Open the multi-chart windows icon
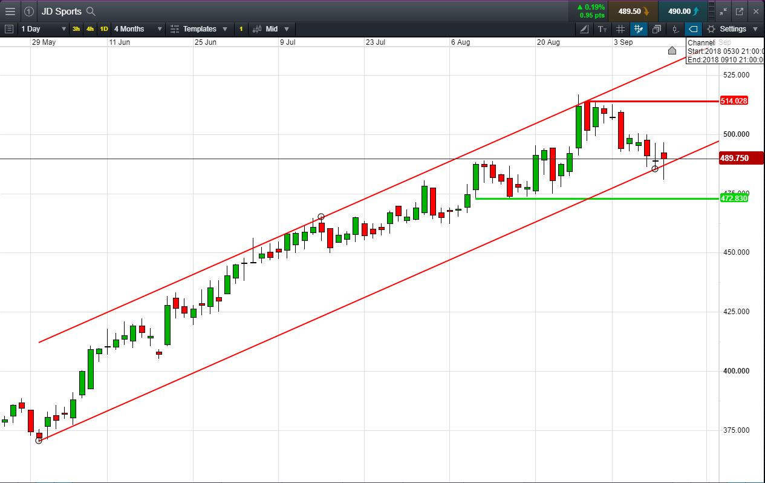765x483 pixels. (657, 28)
